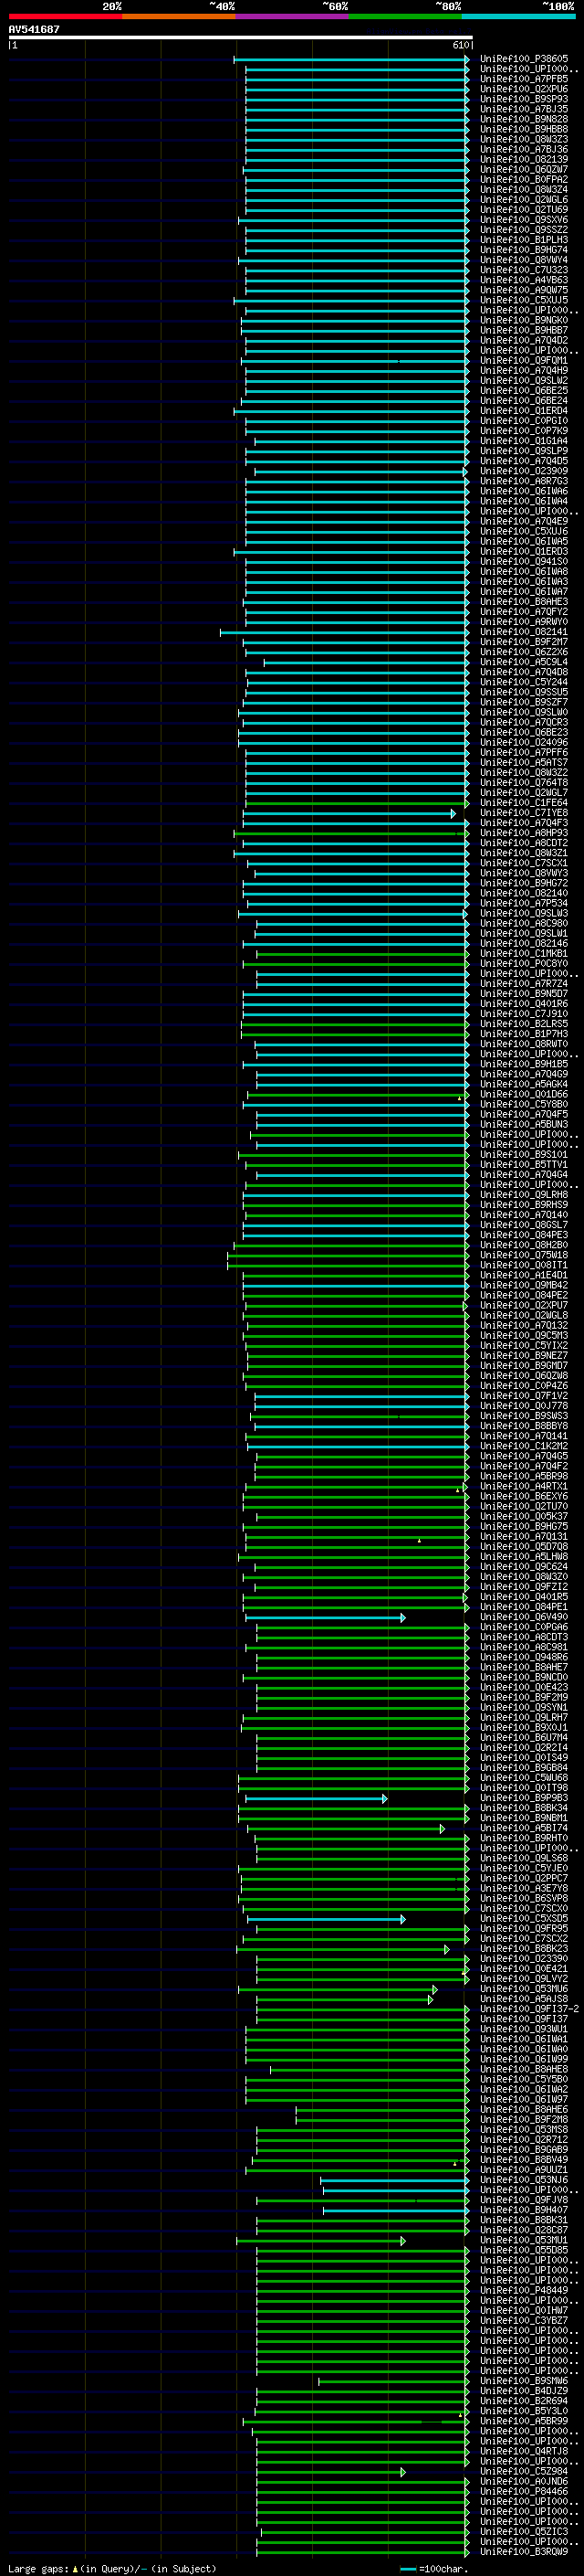Screen dimensions: 584x2576
Task: Select the UniRef100_Q9FQM1 entry
Action: tap(523, 361)
